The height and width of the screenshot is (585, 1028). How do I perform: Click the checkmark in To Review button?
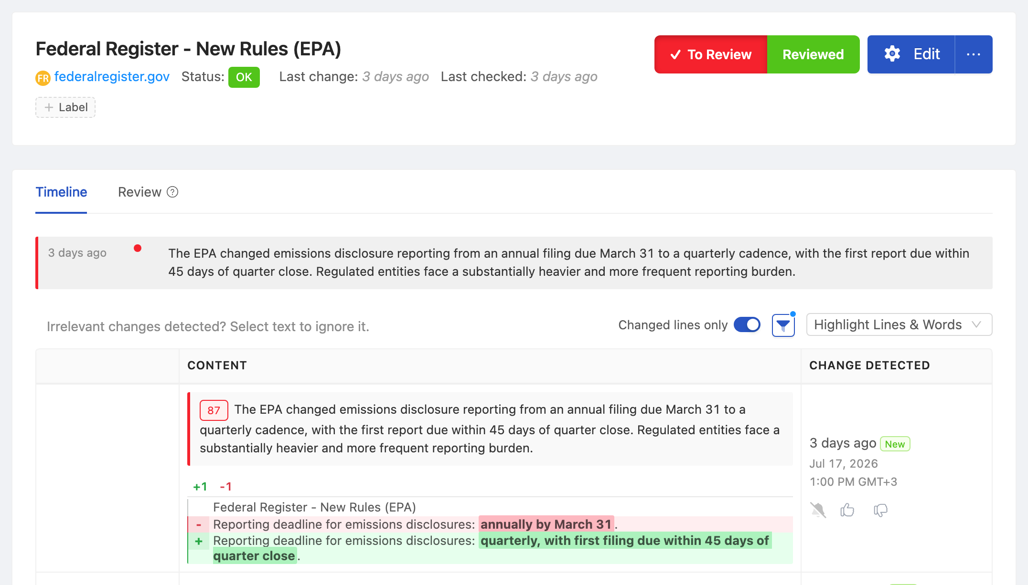point(675,55)
